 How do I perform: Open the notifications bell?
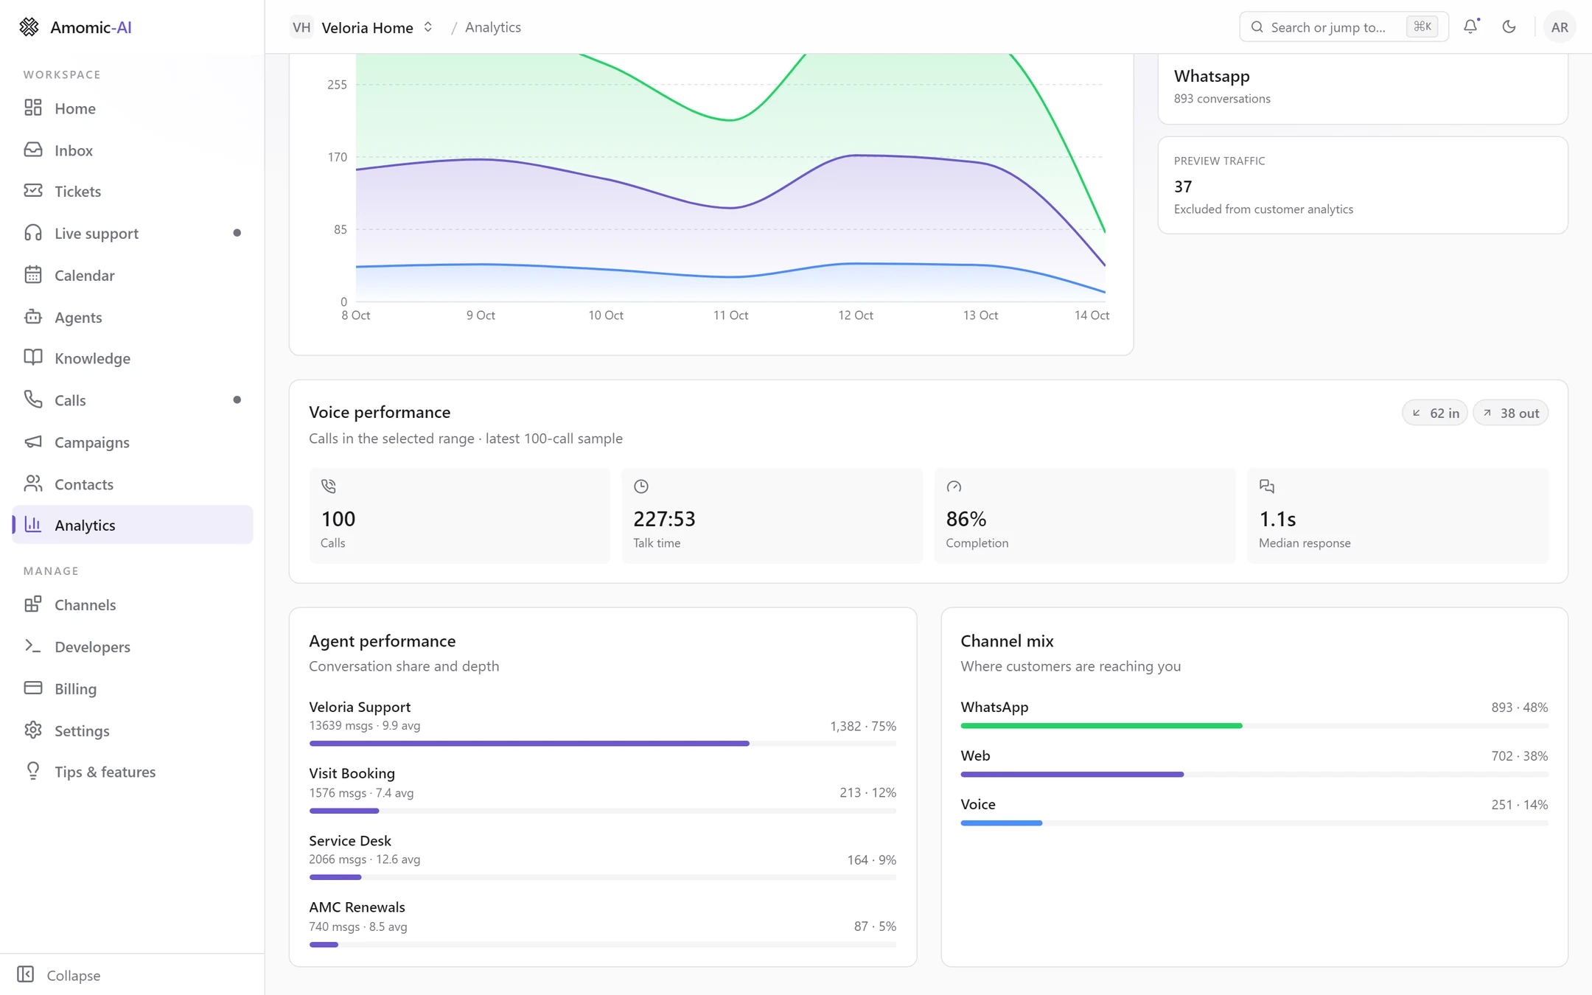click(1470, 27)
